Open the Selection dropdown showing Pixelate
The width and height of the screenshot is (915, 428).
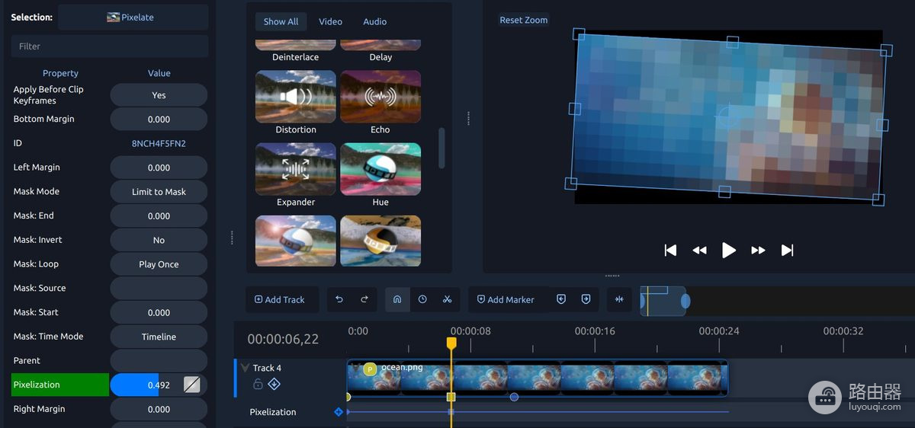(133, 17)
